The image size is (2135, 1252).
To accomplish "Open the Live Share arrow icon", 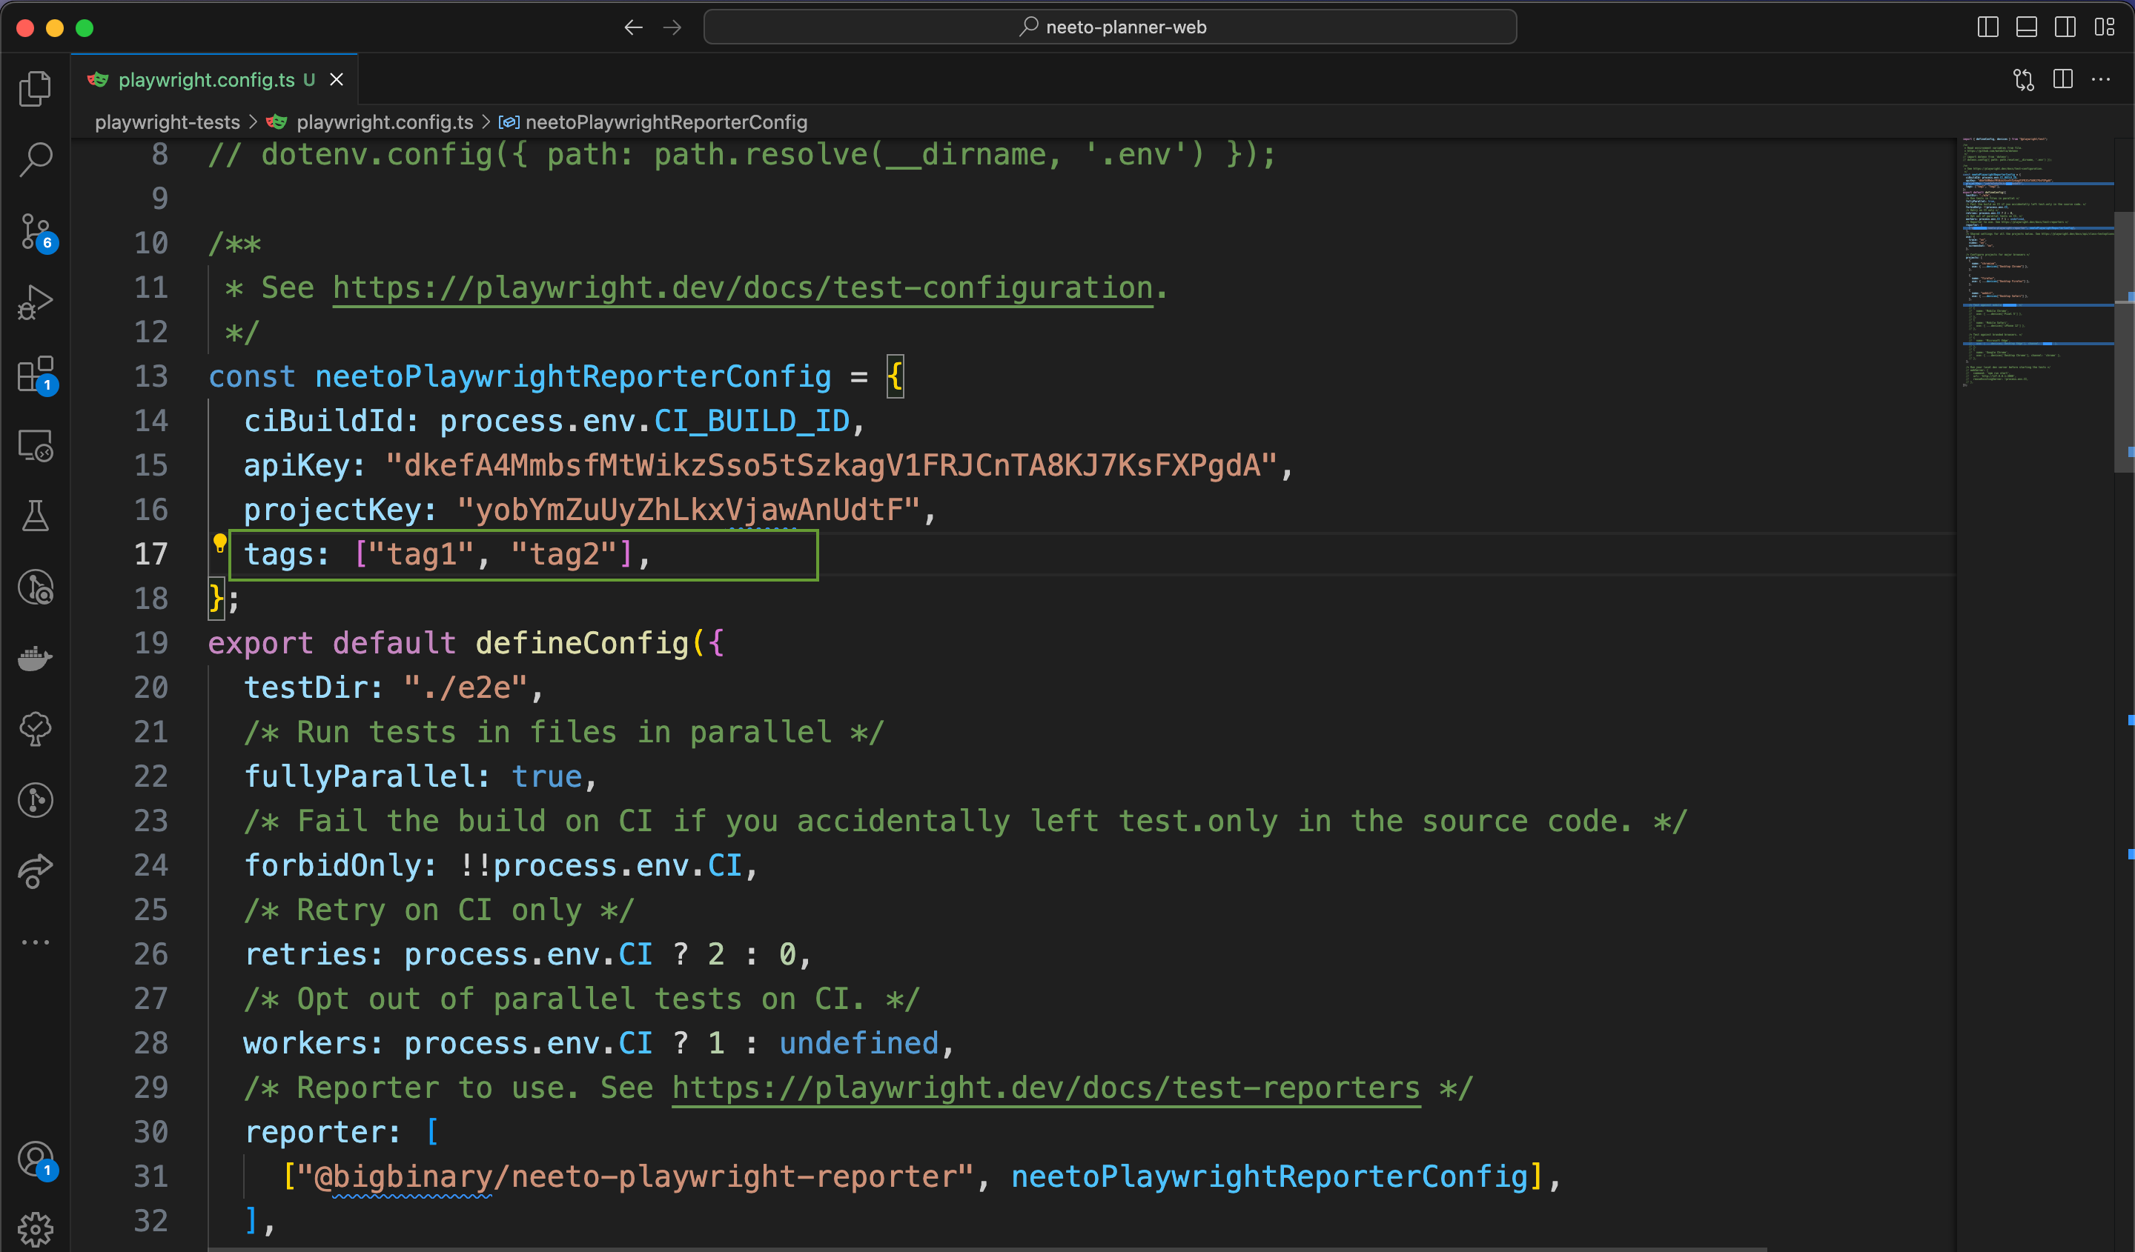I will click(35, 871).
